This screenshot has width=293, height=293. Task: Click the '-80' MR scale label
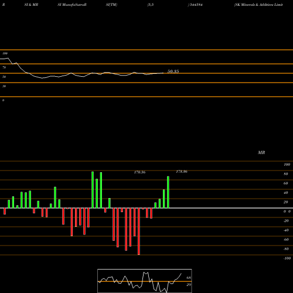[x=286, y=249]
